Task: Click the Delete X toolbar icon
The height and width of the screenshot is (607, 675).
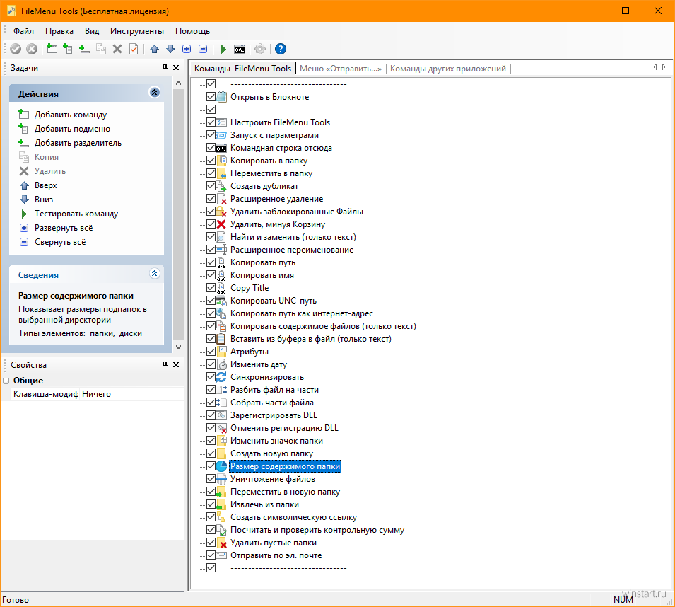Action: click(117, 49)
